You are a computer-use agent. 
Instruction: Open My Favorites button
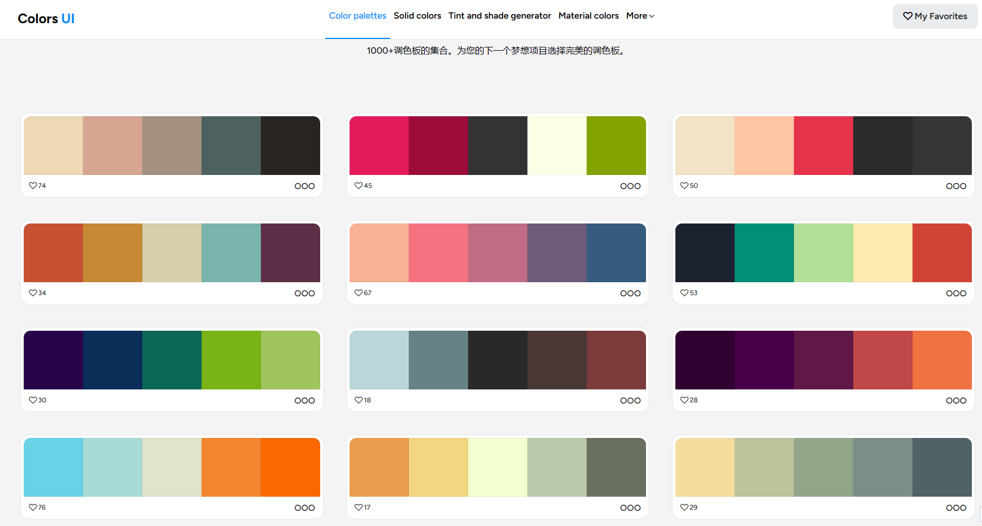point(935,16)
